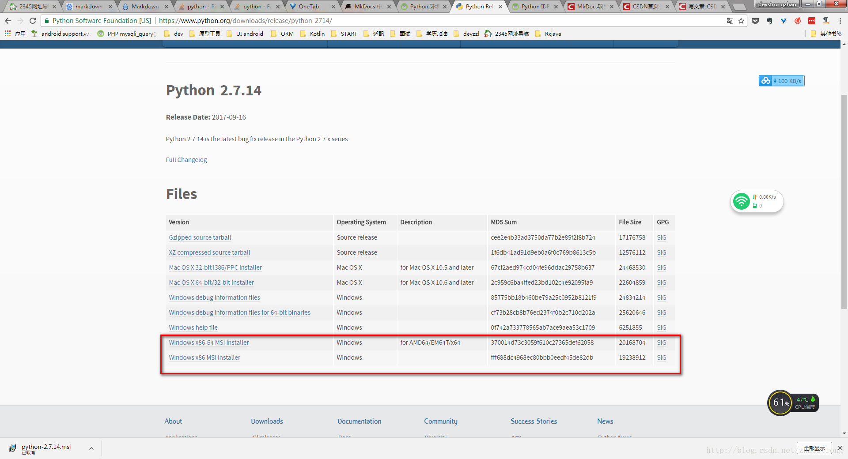Viewport: 848px width, 459px height.
Task: Open the Community footer link
Action: (x=441, y=421)
